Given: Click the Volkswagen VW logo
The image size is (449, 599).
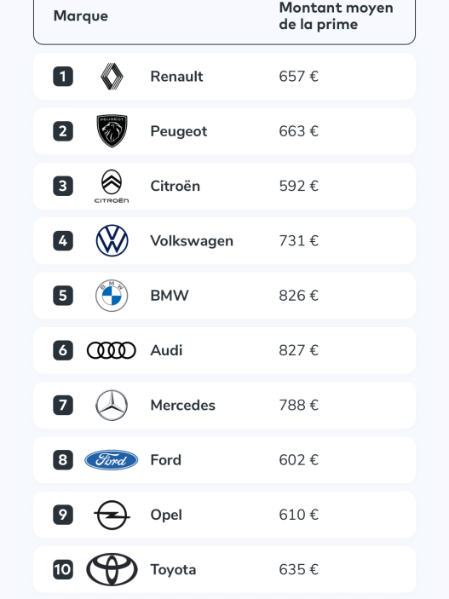Looking at the screenshot, I should click(x=112, y=240).
